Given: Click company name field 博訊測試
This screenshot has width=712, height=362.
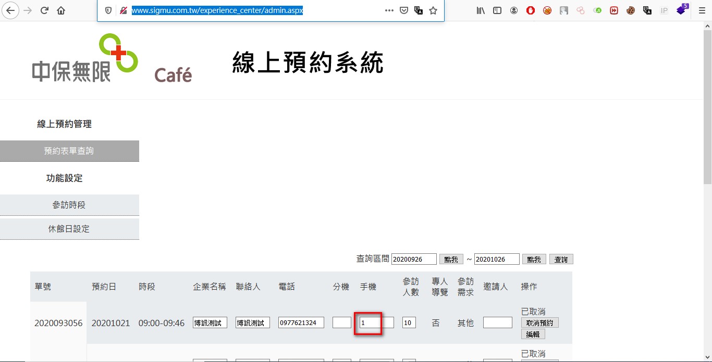Looking at the screenshot, I should pyautogui.click(x=210, y=323).
